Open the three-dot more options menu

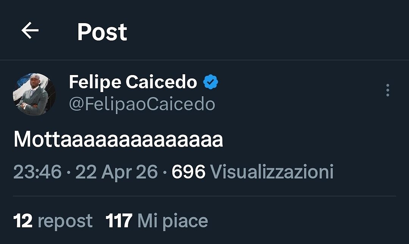coord(387,91)
